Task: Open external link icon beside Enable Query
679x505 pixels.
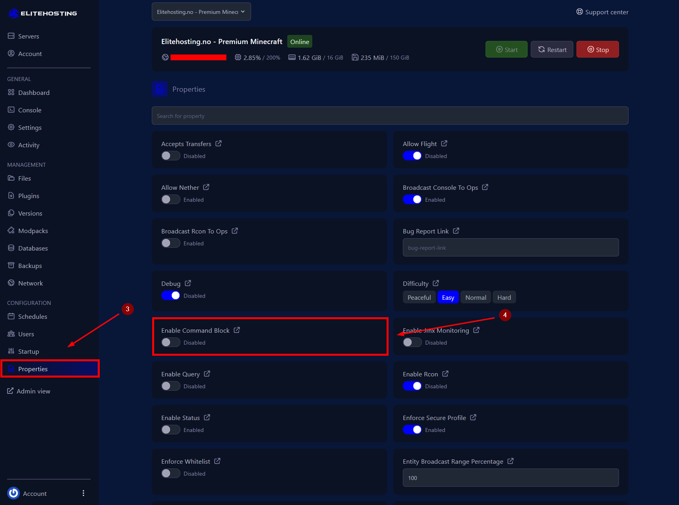Action: click(x=207, y=374)
